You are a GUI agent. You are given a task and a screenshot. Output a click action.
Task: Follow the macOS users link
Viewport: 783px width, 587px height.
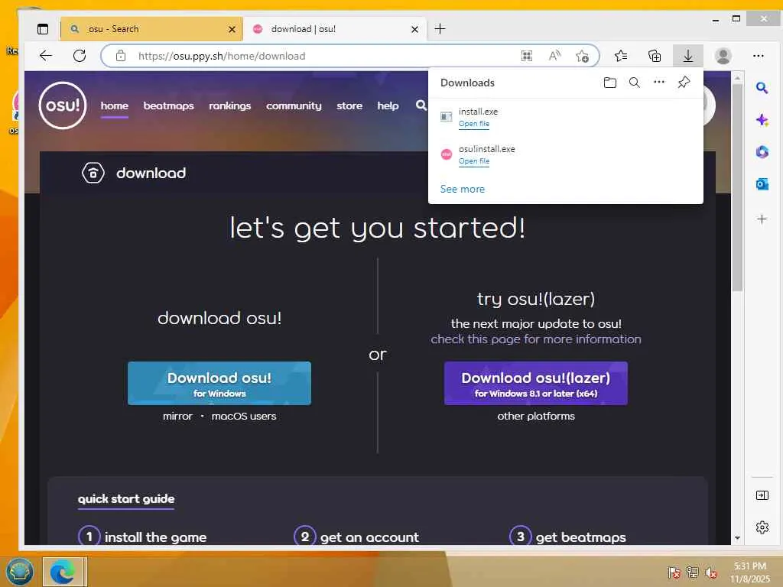click(x=244, y=416)
